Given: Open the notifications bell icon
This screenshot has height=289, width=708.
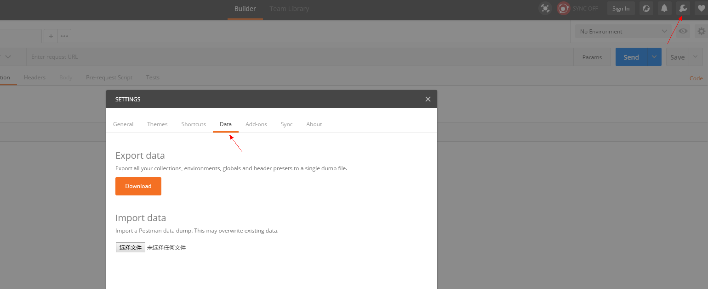Looking at the screenshot, I should 664,8.
